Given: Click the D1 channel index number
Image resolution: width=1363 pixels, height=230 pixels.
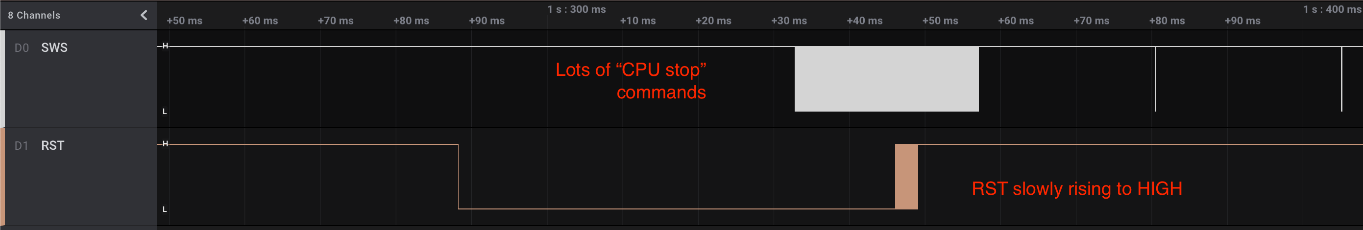Looking at the screenshot, I should 21,146.
